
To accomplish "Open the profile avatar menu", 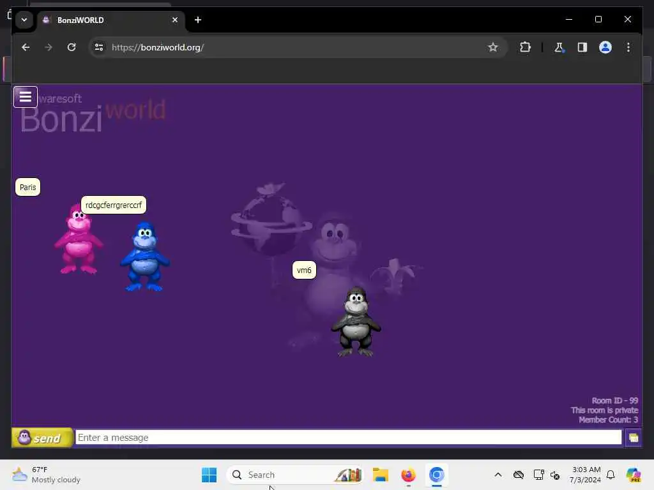I will pyautogui.click(x=605, y=47).
